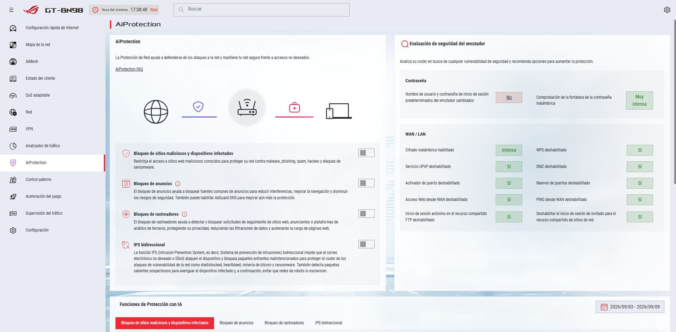The height and width of the screenshot is (332, 676).
Task: Click the search magnifier icon
Action: click(x=181, y=10)
